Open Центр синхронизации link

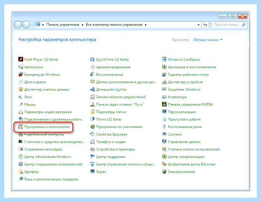186,157
